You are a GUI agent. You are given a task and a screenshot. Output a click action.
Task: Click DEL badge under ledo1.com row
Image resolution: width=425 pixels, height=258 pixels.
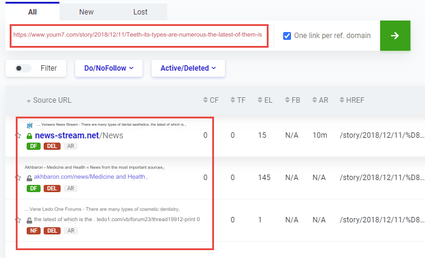[x=52, y=231]
